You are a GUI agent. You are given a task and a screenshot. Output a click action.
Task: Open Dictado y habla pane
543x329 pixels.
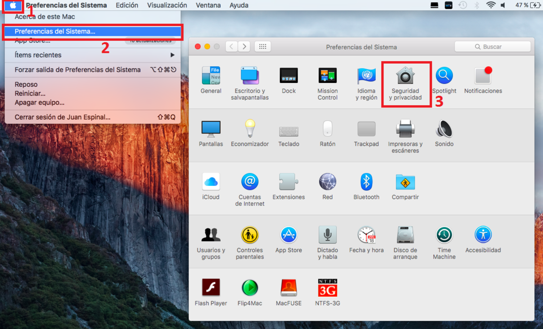click(x=327, y=243)
